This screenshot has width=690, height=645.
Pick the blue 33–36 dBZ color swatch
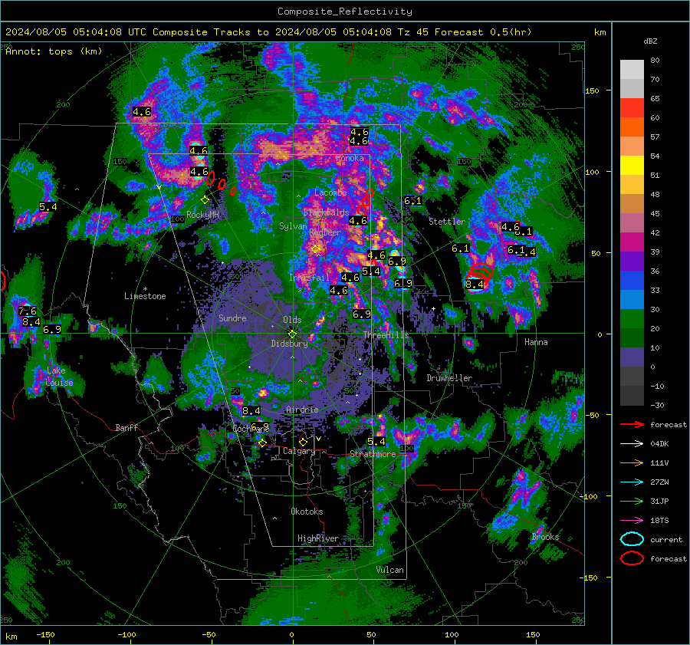[632, 281]
